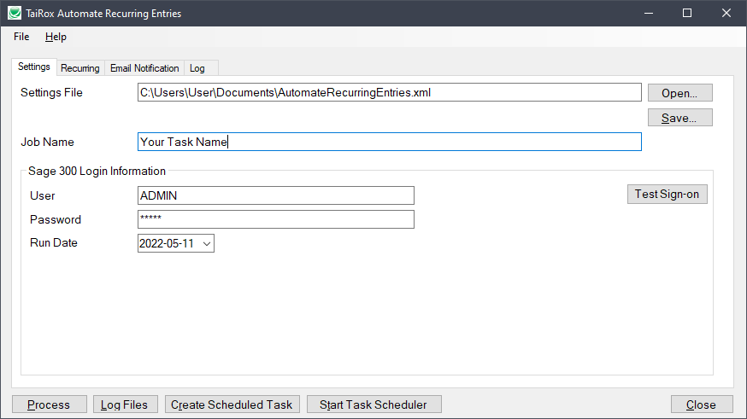Click the Process button
The image size is (747, 419).
pyautogui.click(x=50, y=404)
